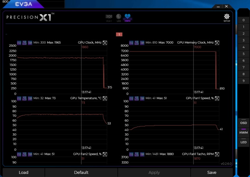The height and width of the screenshot is (177, 250).
Task: Select profile slot 5 in the sidebar
Action: coord(243,54)
